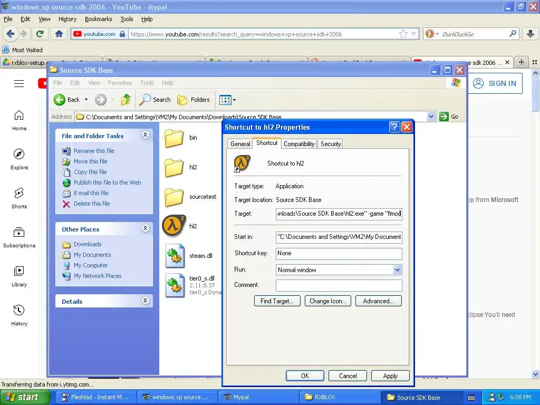Viewport: 540px width, 405px height.
Task: Cancel the properties dialog
Action: (348, 375)
